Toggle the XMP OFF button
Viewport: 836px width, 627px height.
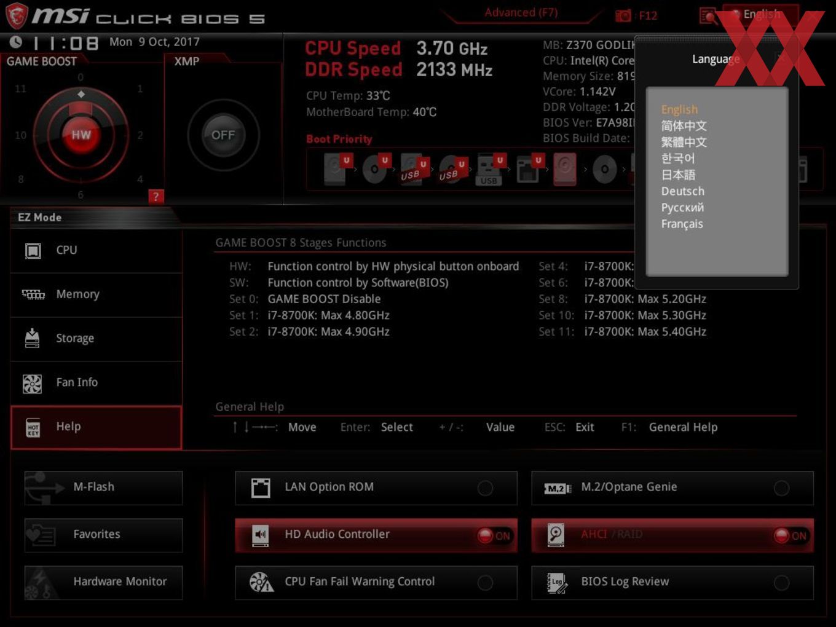223,135
